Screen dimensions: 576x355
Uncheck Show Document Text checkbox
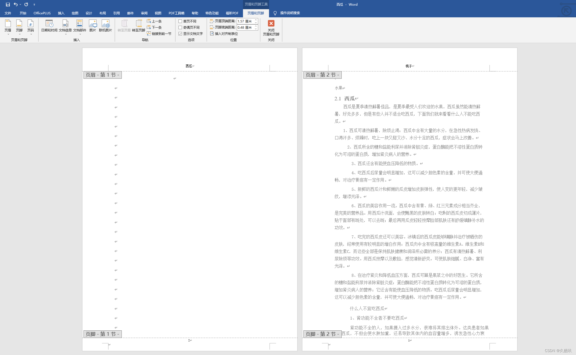(x=180, y=34)
